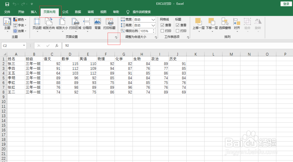
Task: Open the 文件 menu tab
Action: tap(7, 12)
